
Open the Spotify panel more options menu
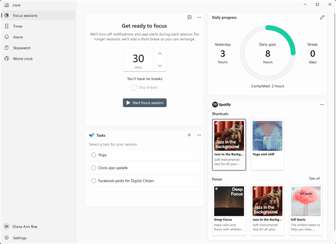pyautogui.click(x=322, y=105)
